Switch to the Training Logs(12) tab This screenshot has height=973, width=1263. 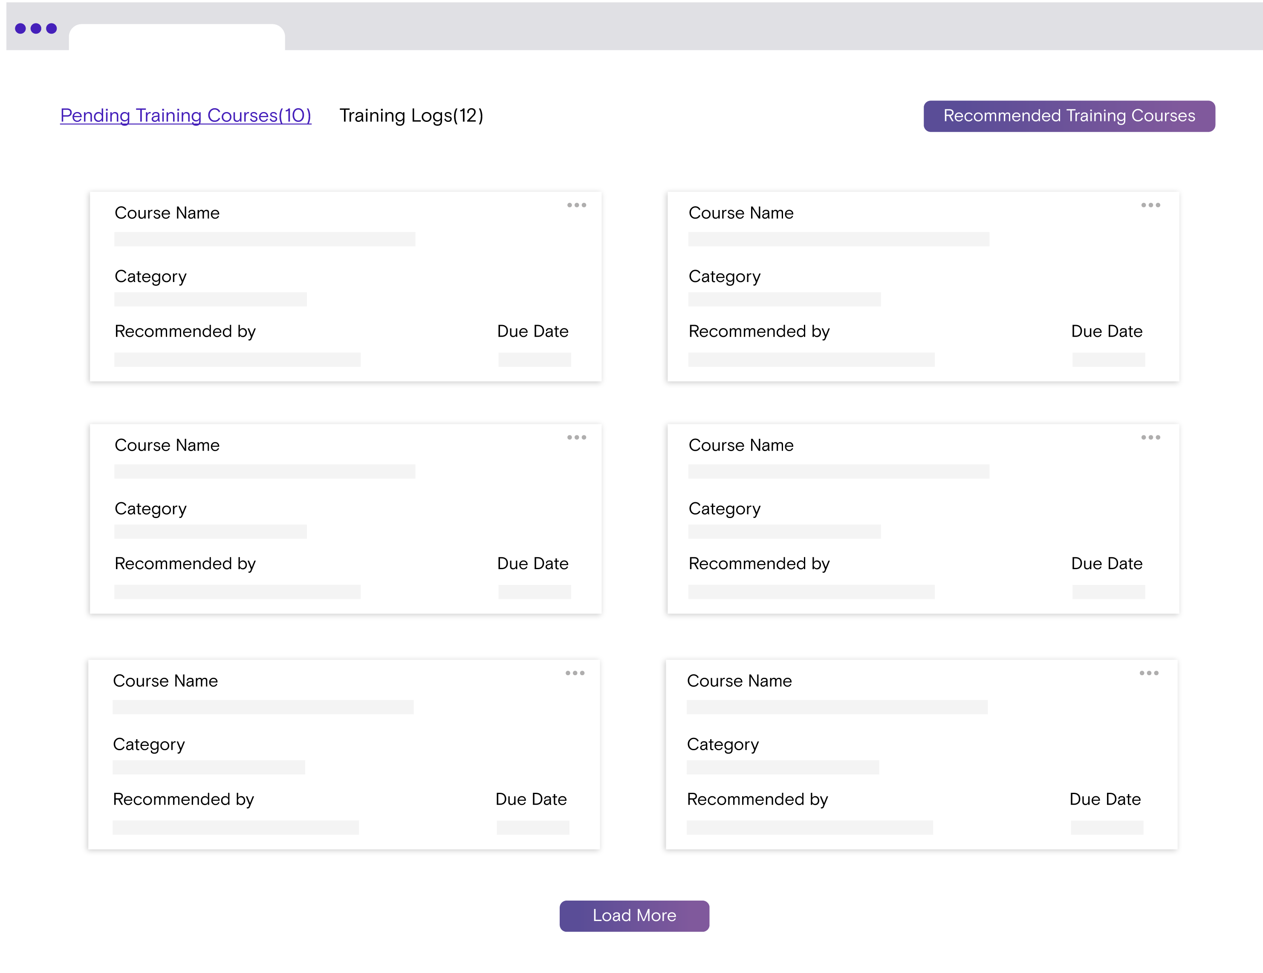[x=411, y=115]
